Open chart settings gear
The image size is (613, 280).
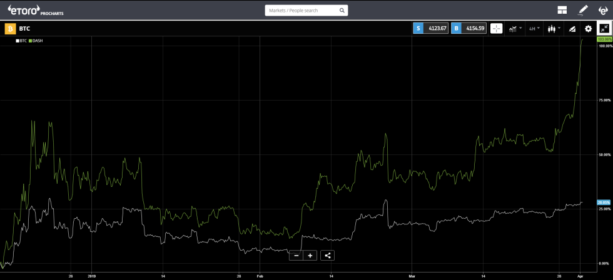[588, 28]
